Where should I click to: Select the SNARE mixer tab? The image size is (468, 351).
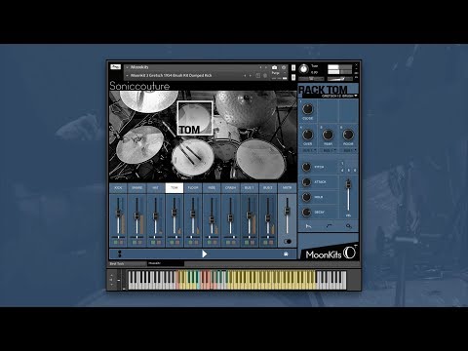[x=137, y=188]
